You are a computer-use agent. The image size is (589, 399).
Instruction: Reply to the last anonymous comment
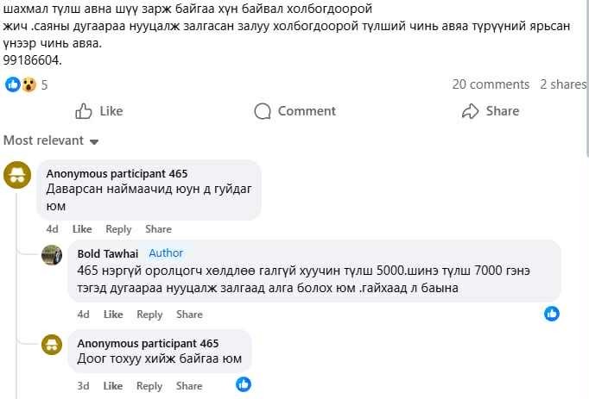(149, 386)
